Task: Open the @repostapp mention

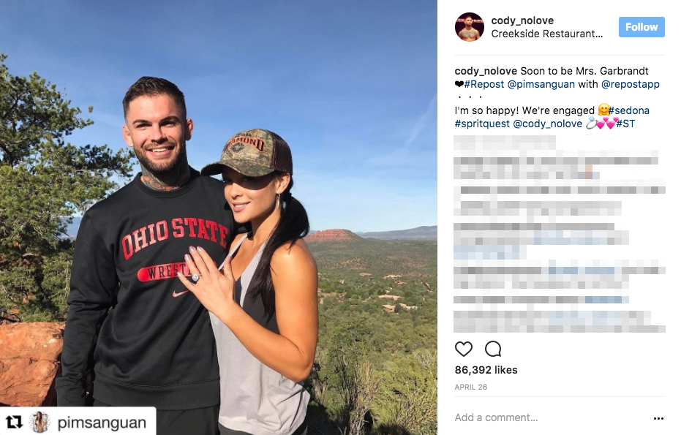Action: point(631,84)
